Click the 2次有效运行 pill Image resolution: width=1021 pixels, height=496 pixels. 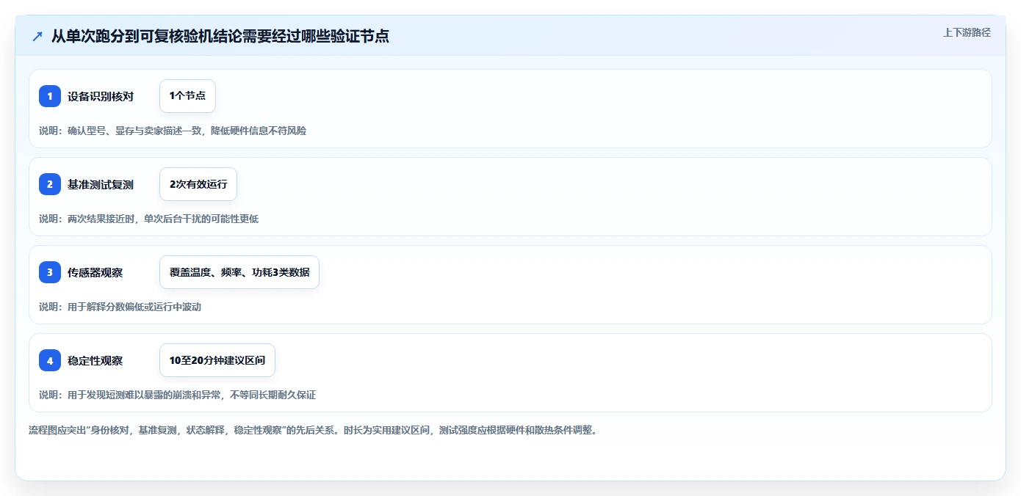(x=198, y=184)
